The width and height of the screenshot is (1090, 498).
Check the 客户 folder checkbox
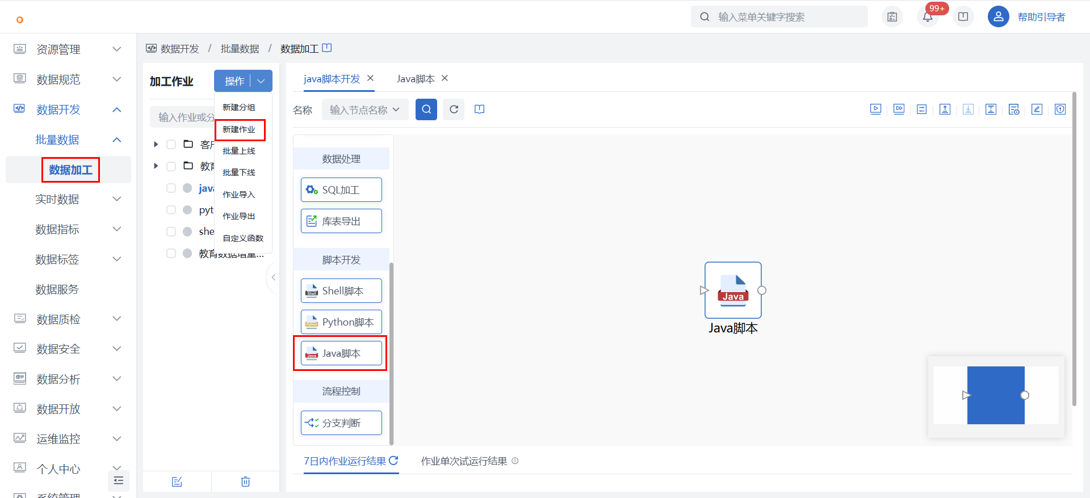click(171, 145)
